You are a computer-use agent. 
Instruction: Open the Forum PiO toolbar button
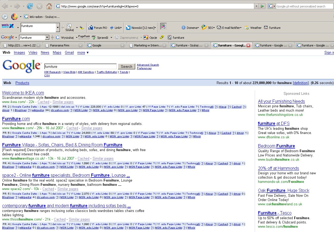coord(98,27)
